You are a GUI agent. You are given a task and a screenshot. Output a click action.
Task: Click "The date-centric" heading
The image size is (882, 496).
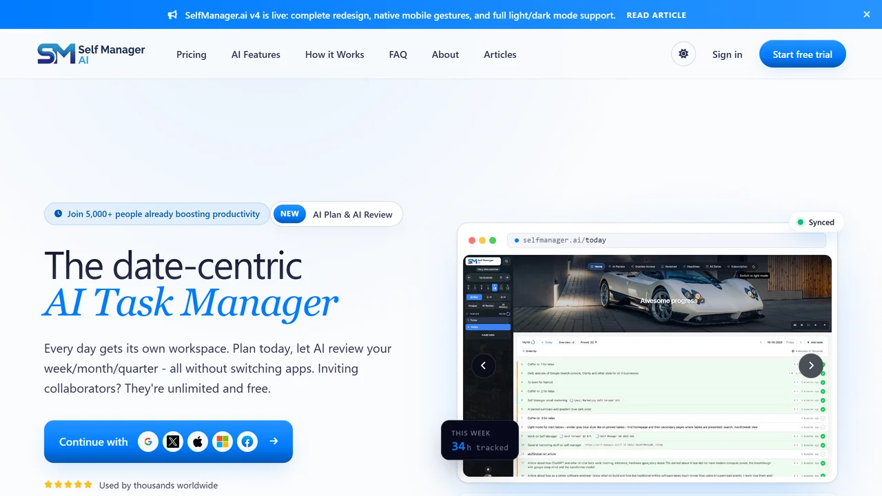pyautogui.click(x=173, y=265)
